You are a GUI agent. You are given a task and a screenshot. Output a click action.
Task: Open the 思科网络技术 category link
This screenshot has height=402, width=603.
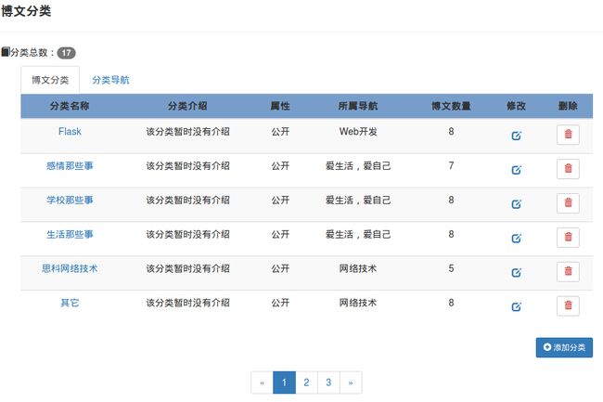point(70,268)
